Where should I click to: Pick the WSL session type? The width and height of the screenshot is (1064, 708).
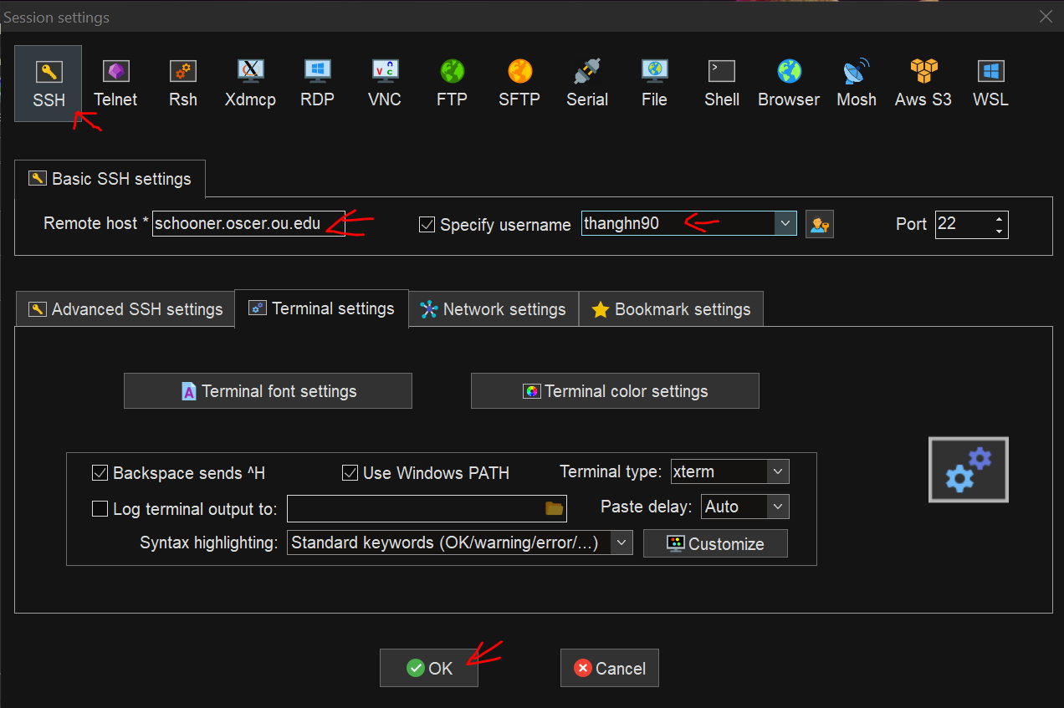click(990, 81)
